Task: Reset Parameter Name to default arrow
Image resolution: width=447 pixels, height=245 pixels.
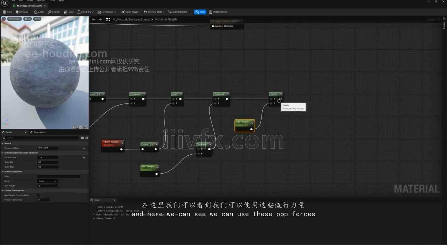Action: [84, 148]
